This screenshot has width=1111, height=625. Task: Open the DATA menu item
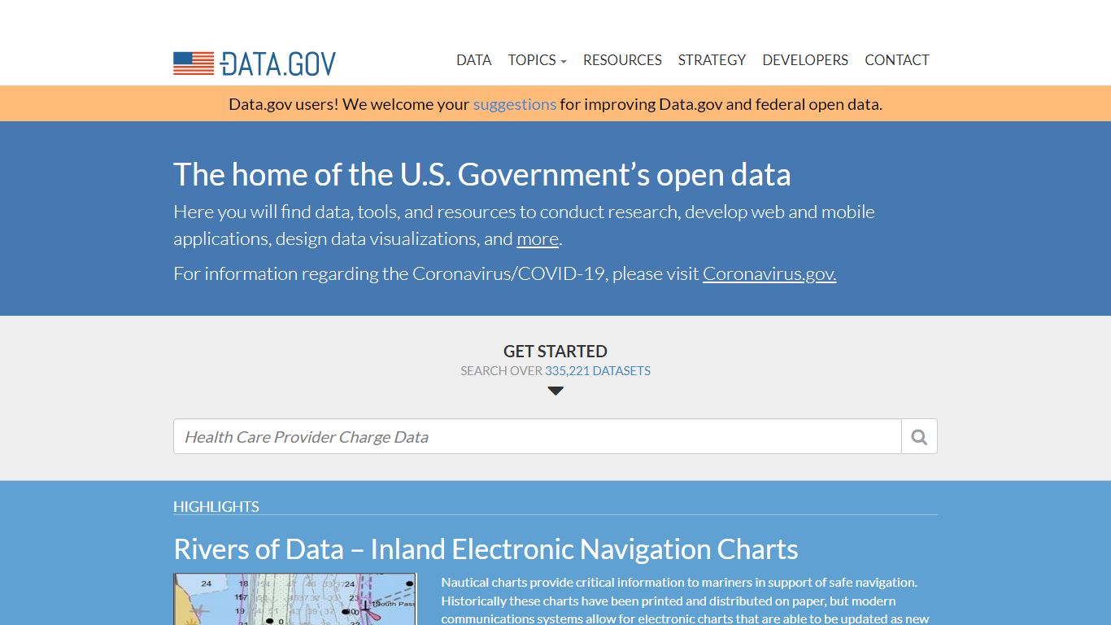[x=473, y=60]
